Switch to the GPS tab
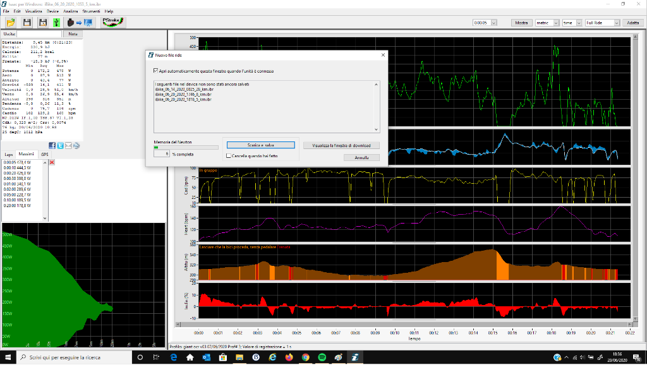647x365 pixels. 44,154
